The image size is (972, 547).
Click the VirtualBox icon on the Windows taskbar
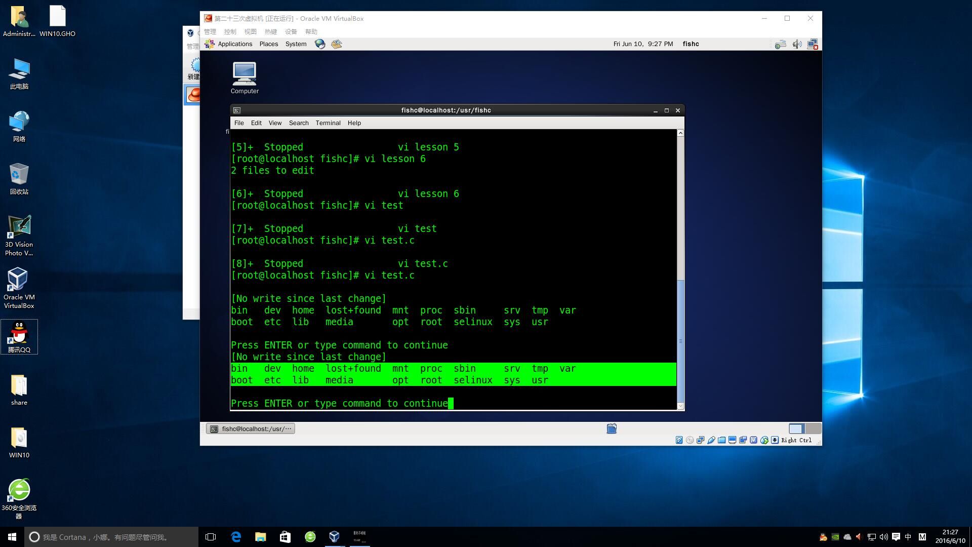pyautogui.click(x=334, y=537)
